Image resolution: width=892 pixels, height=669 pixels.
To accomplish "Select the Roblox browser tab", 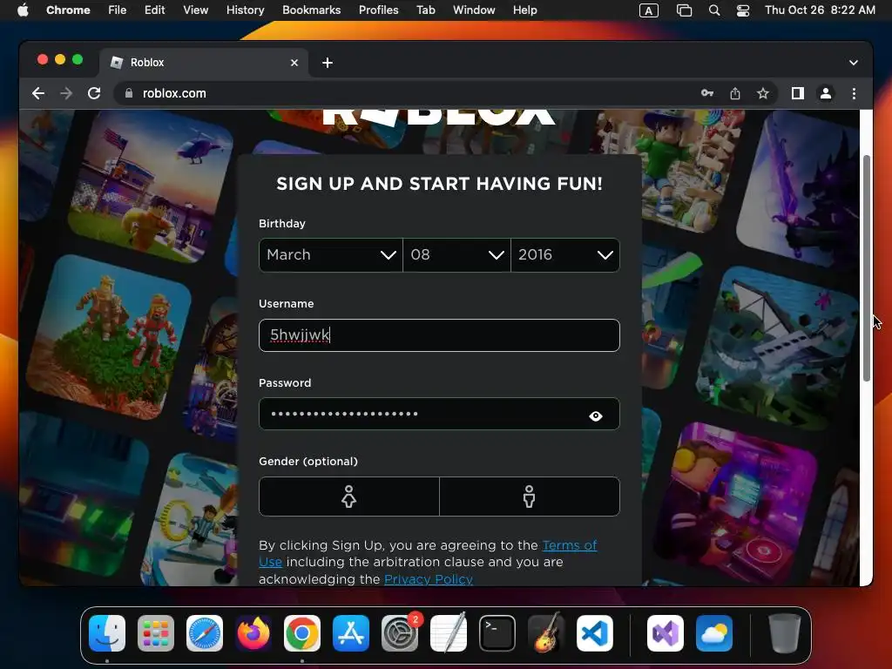I will tap(205, 63).
